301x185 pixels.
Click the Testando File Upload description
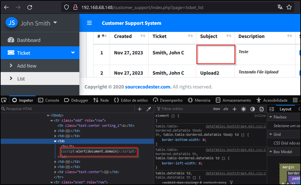point(258,72)
